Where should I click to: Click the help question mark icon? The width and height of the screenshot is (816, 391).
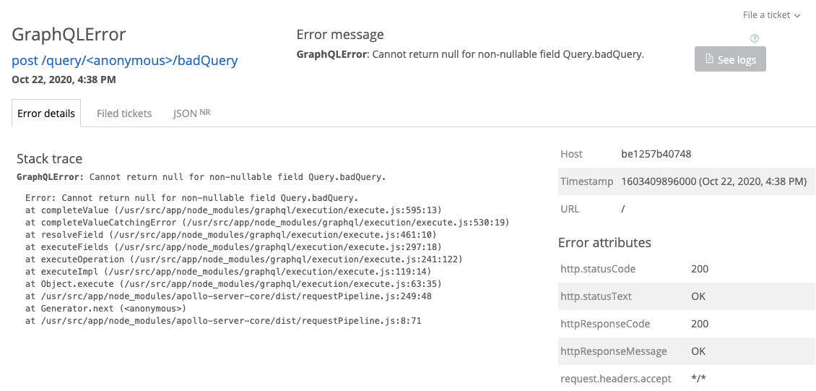coord(755,38)
